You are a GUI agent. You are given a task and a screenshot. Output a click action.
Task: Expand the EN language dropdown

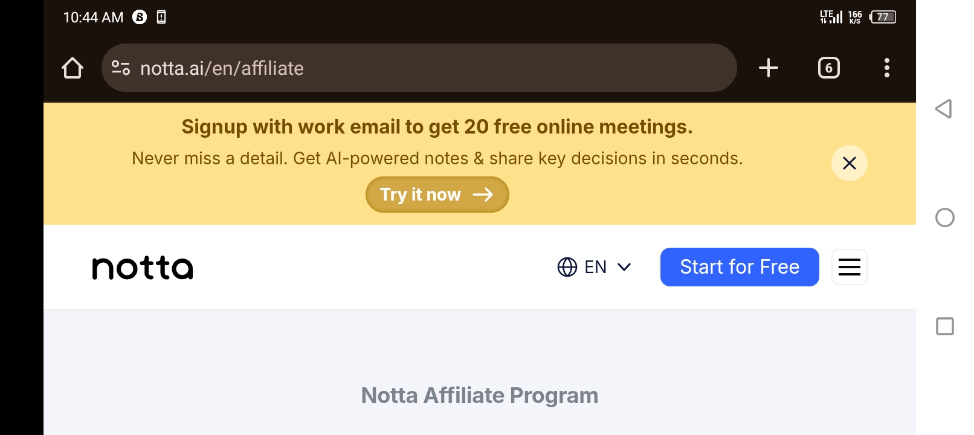pyautogui.click(x=594, y=267)
